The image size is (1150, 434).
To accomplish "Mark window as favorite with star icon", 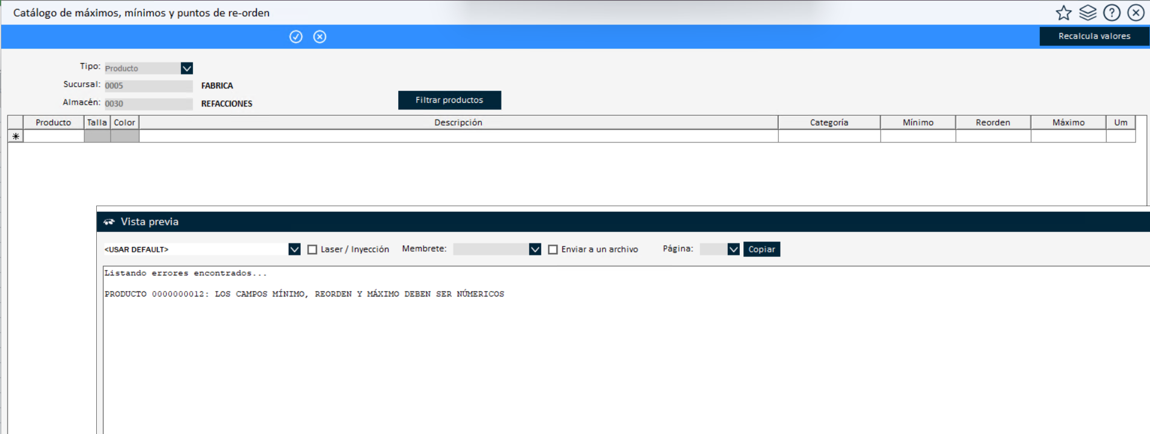I will point(1063,13).
